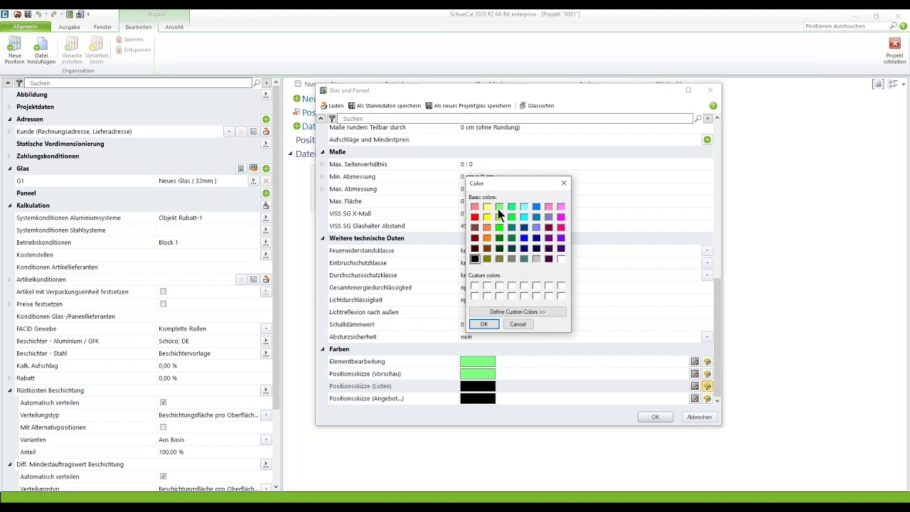
Task: Click Define Custom Colors button
Action: [x=518, y=312]
